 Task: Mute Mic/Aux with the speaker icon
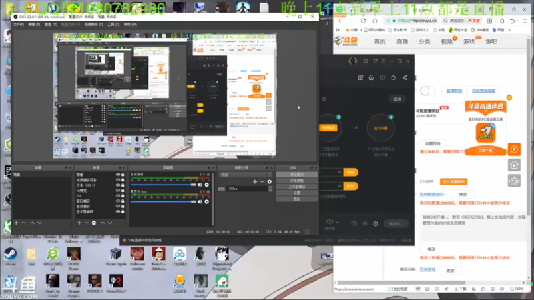click(200, 202)
